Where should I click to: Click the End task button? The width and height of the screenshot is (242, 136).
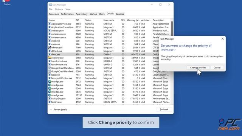(x=164, y=109)
